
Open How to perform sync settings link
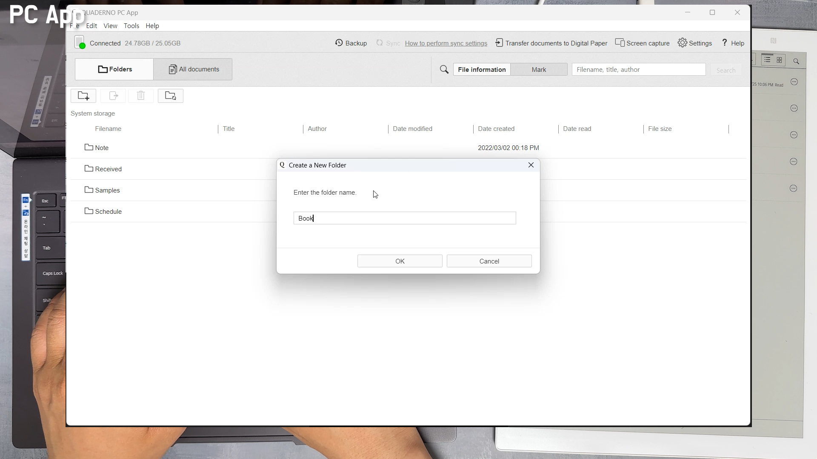(446, 43)
